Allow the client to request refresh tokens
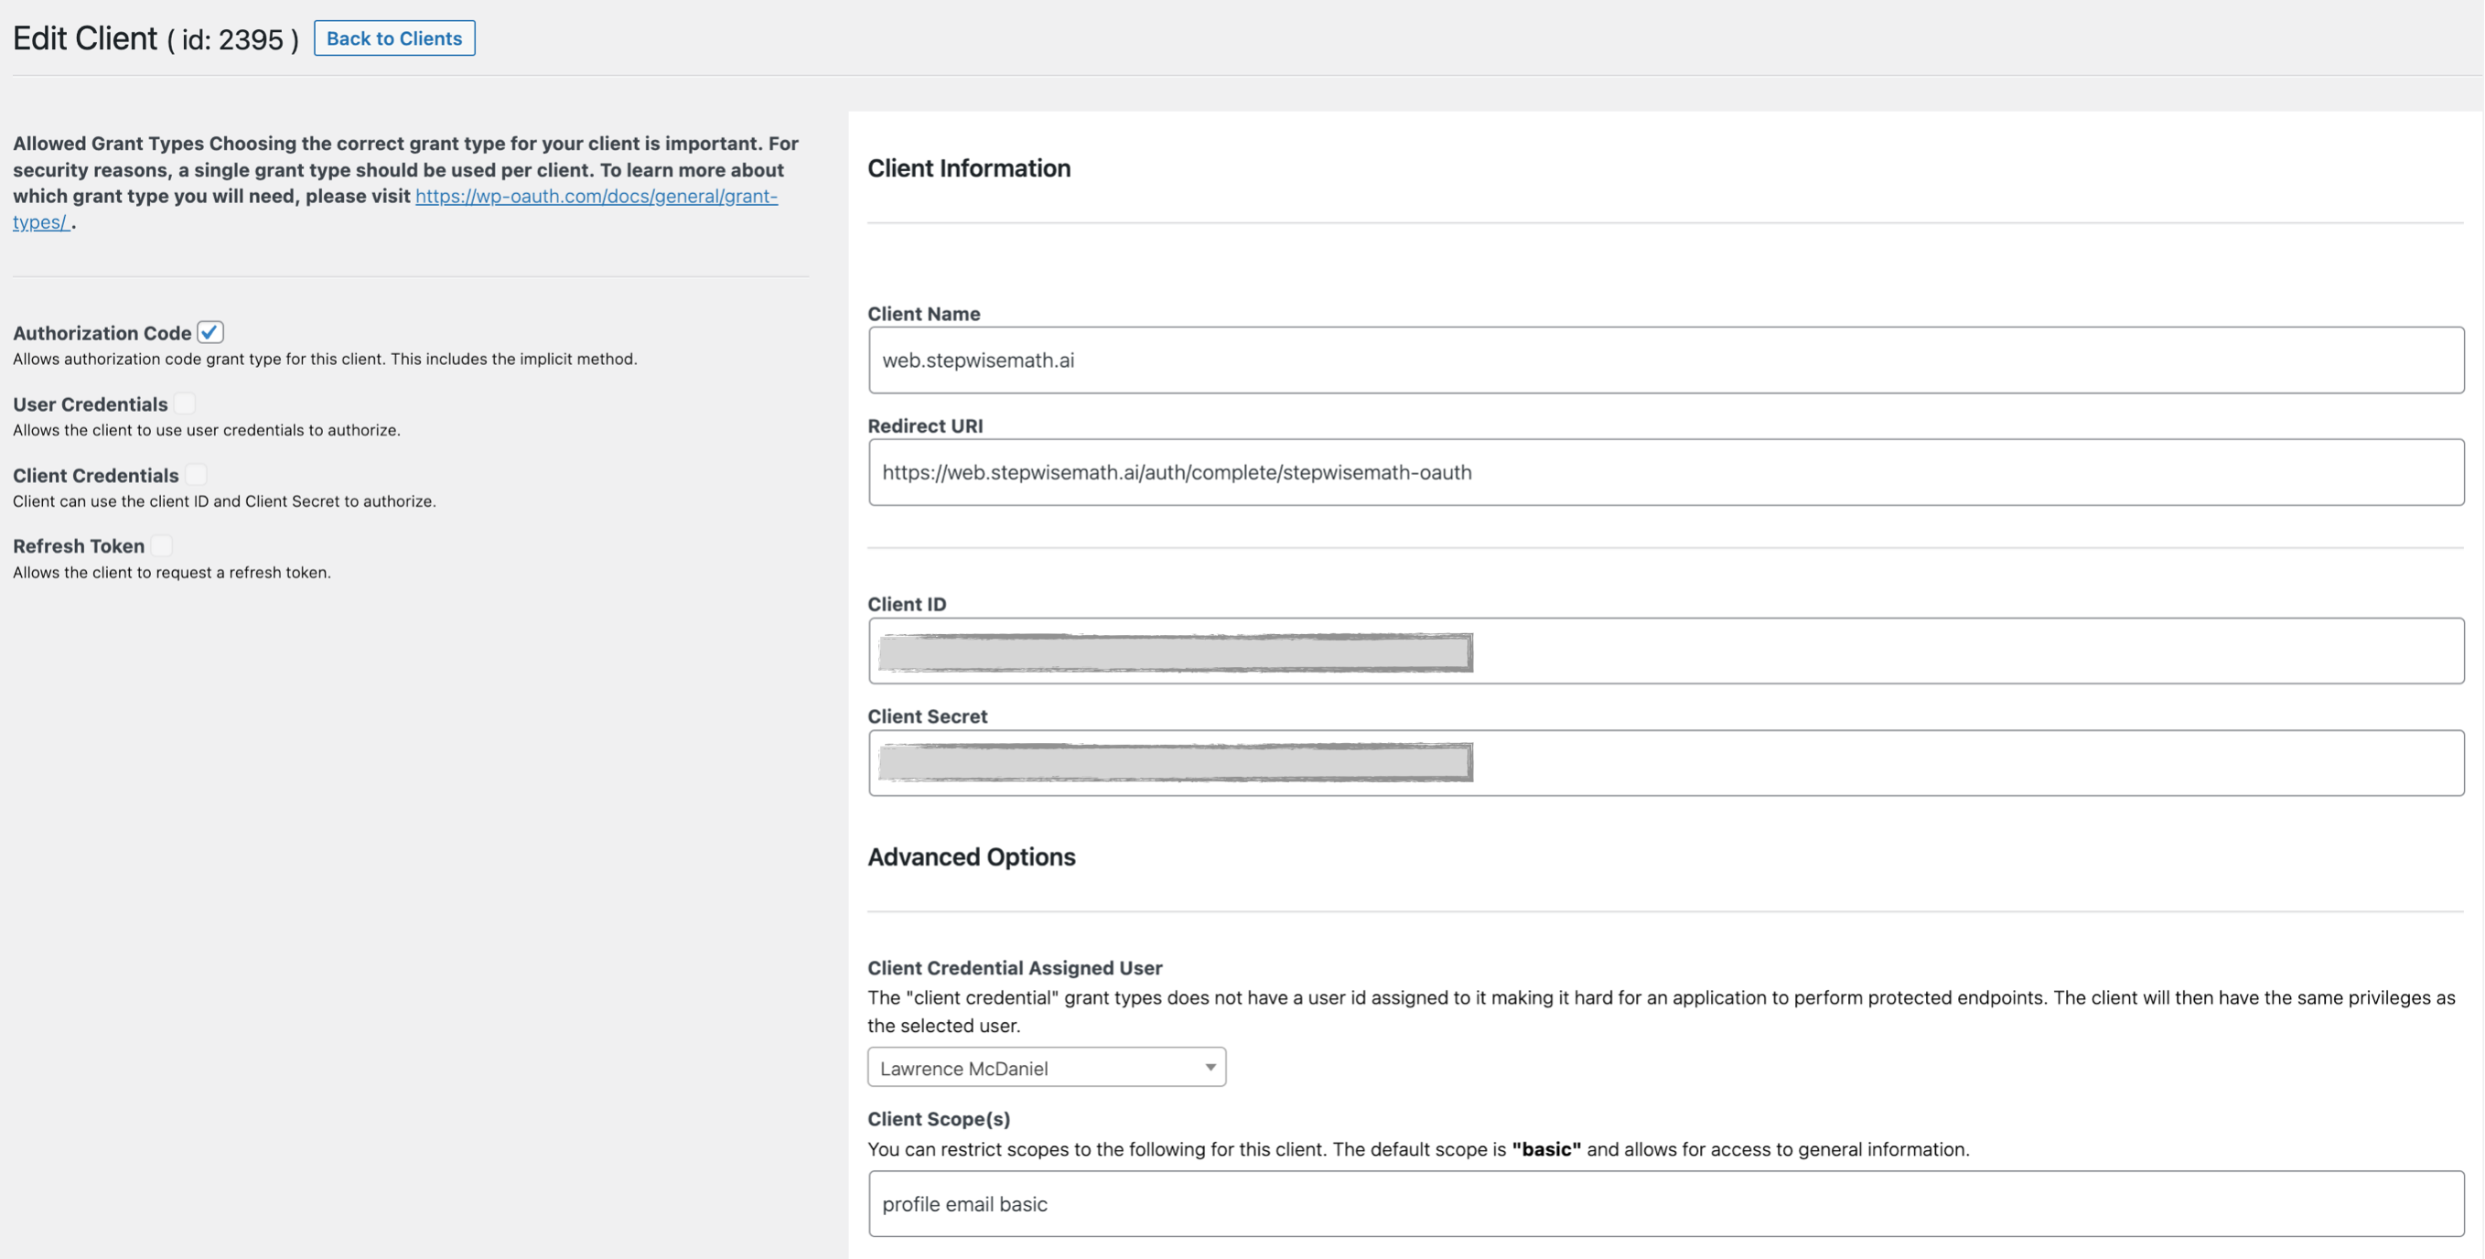 click(x=161, y=544)
